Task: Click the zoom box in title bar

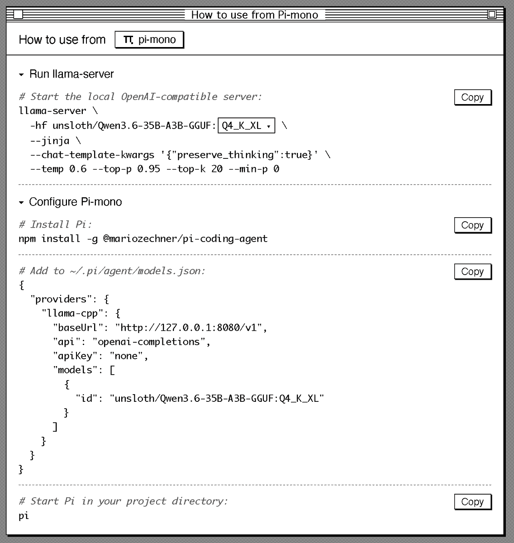Action: click(492, 15)
